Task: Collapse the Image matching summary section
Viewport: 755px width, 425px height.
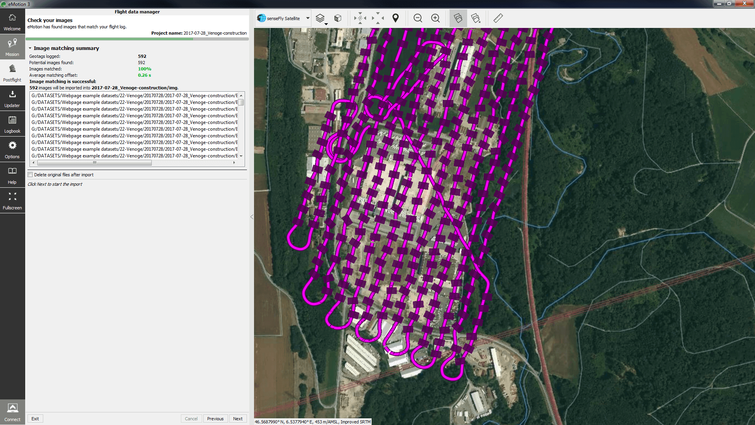Action: pos(30,48)
